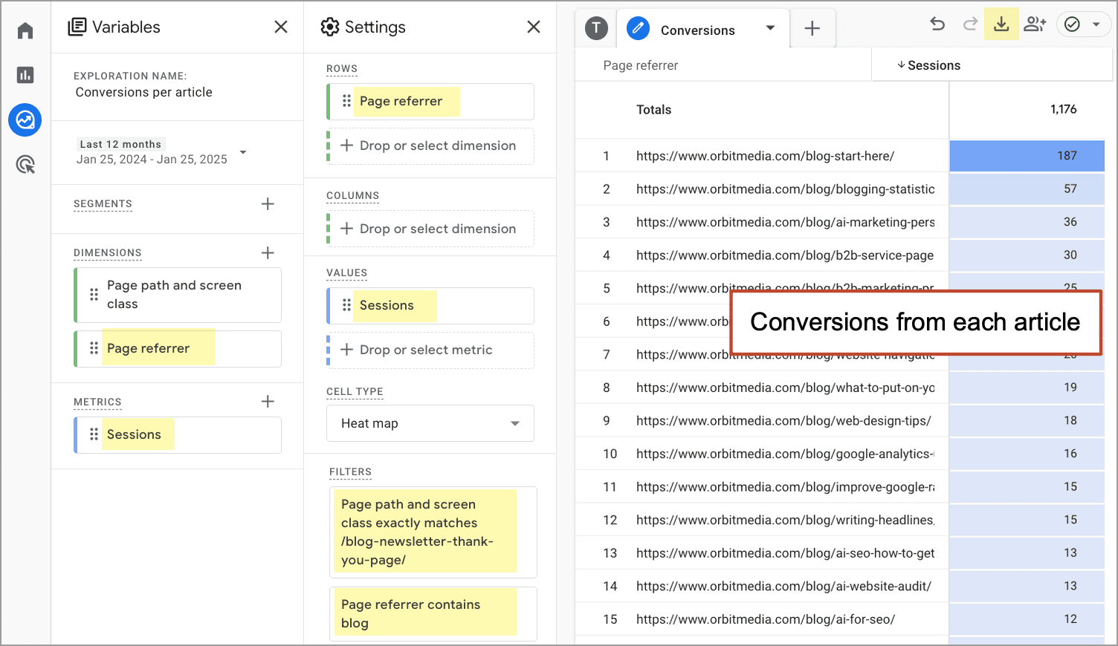This screenshot has width=1118, height=646.
Task: Click drag handle of Page referrer in Rows
Action: pos(346,101)
